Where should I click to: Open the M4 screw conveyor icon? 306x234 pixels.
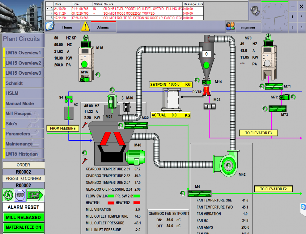[199, 194]
